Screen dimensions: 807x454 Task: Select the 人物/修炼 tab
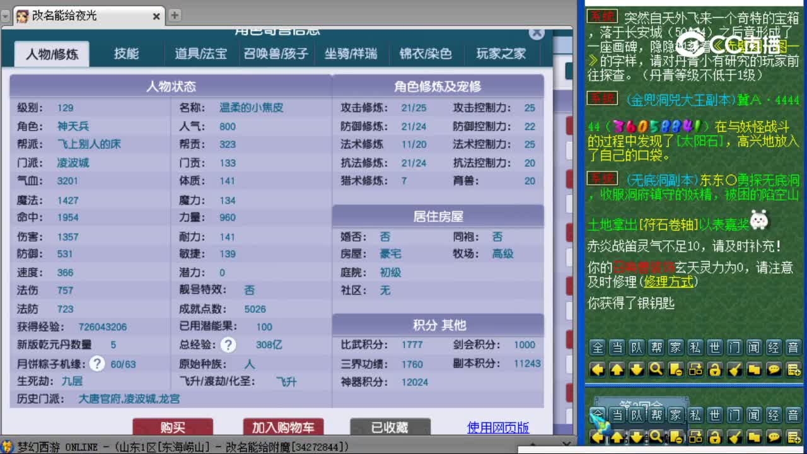click(52, 54)
